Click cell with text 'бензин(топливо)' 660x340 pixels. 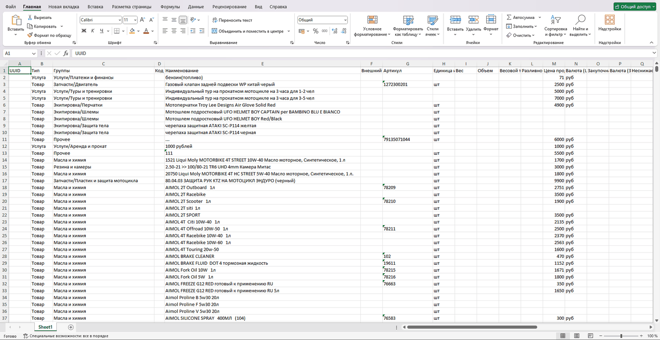click(262, 77)
